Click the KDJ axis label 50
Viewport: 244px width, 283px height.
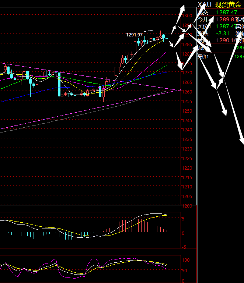tap(185, 271)
